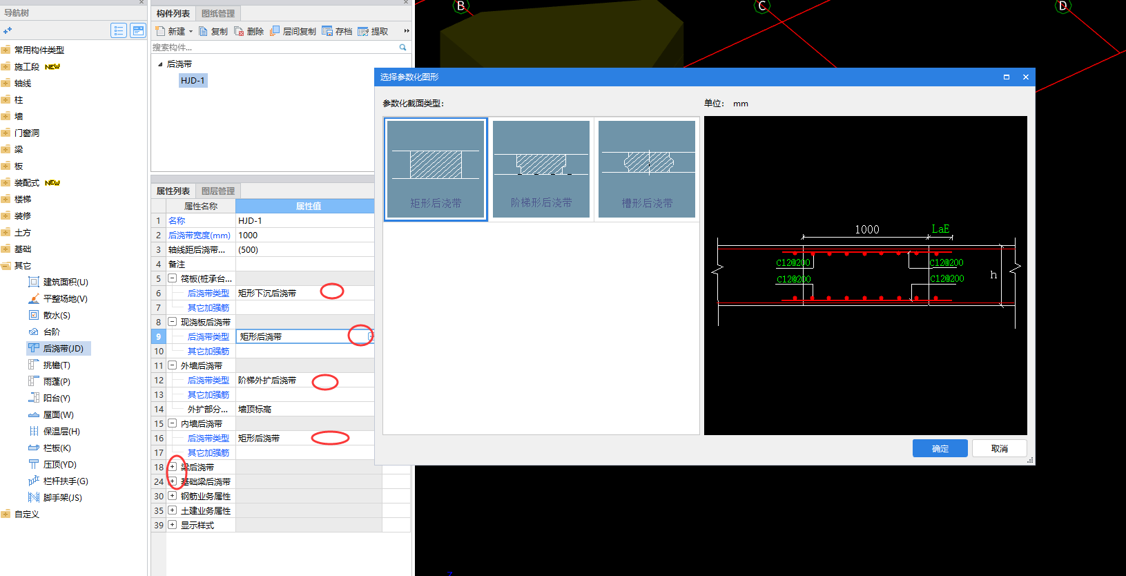The image size is (1126, 576).
Task: Expand the 钢筋业务属性 group
Action: click(173, 496)
